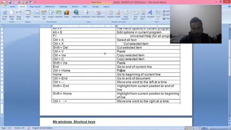Open the Table dropdown
This screenshot has height=130, width=231.
point(28,15)
